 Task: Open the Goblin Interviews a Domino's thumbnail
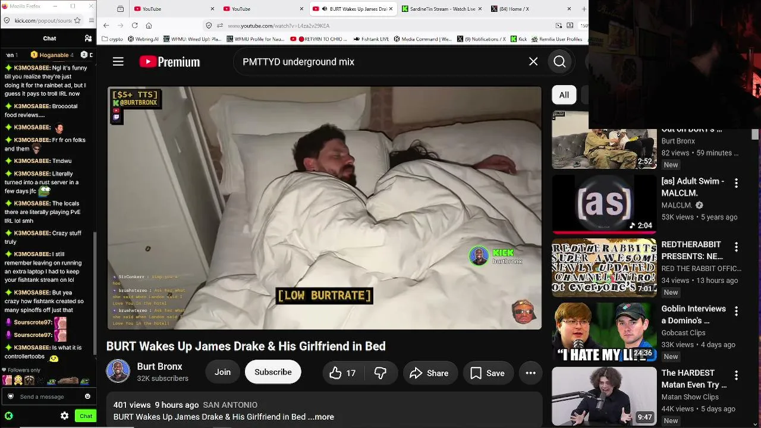tap(604, 331)
